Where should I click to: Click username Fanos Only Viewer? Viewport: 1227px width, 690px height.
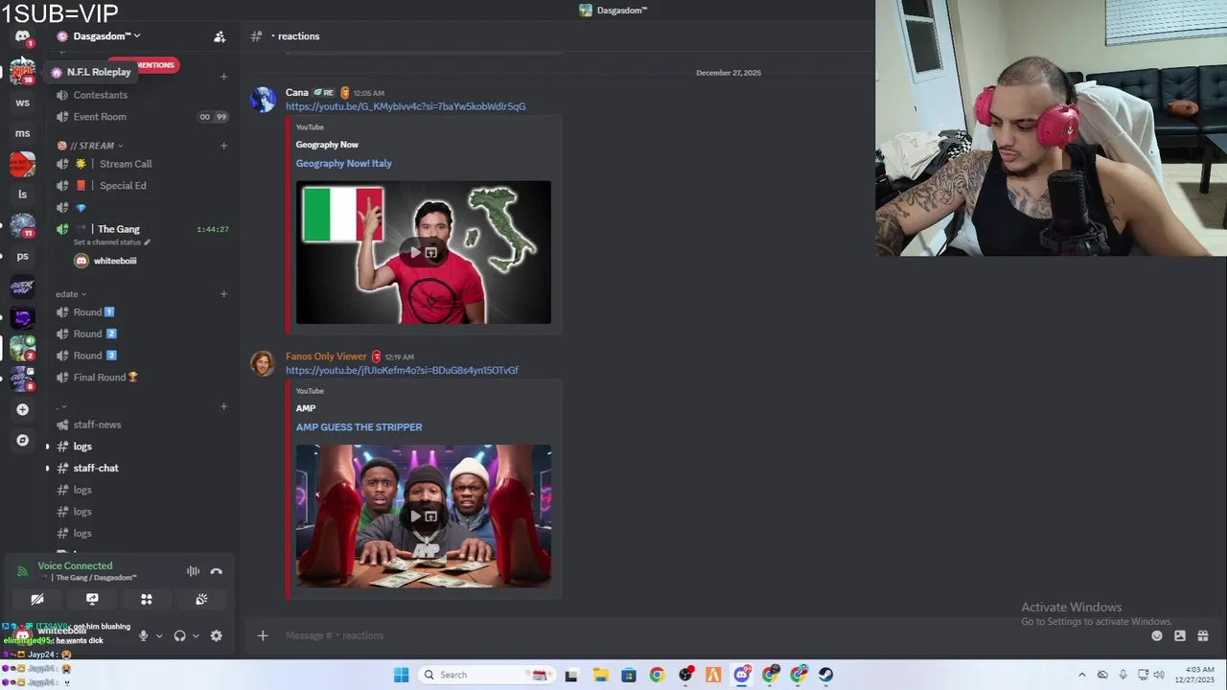[x=326, y=356]
